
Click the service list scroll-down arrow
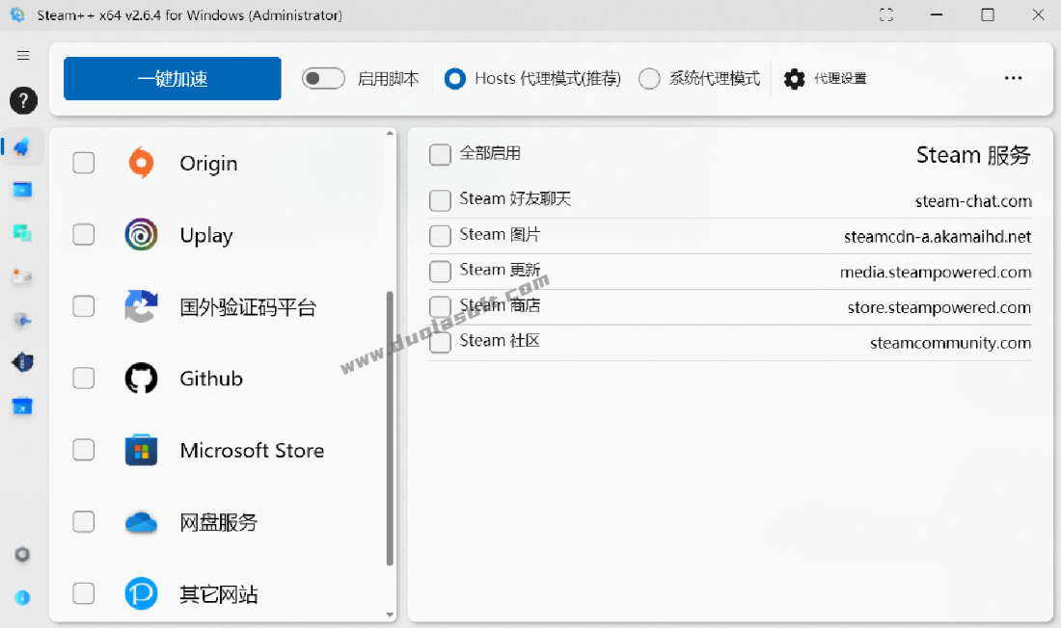pos(390,615)
